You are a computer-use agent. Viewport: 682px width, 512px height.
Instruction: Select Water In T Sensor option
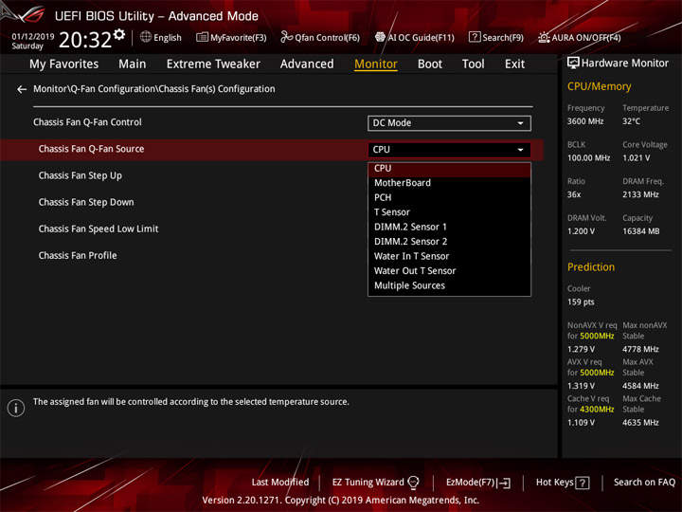click(x=449, y=256)
